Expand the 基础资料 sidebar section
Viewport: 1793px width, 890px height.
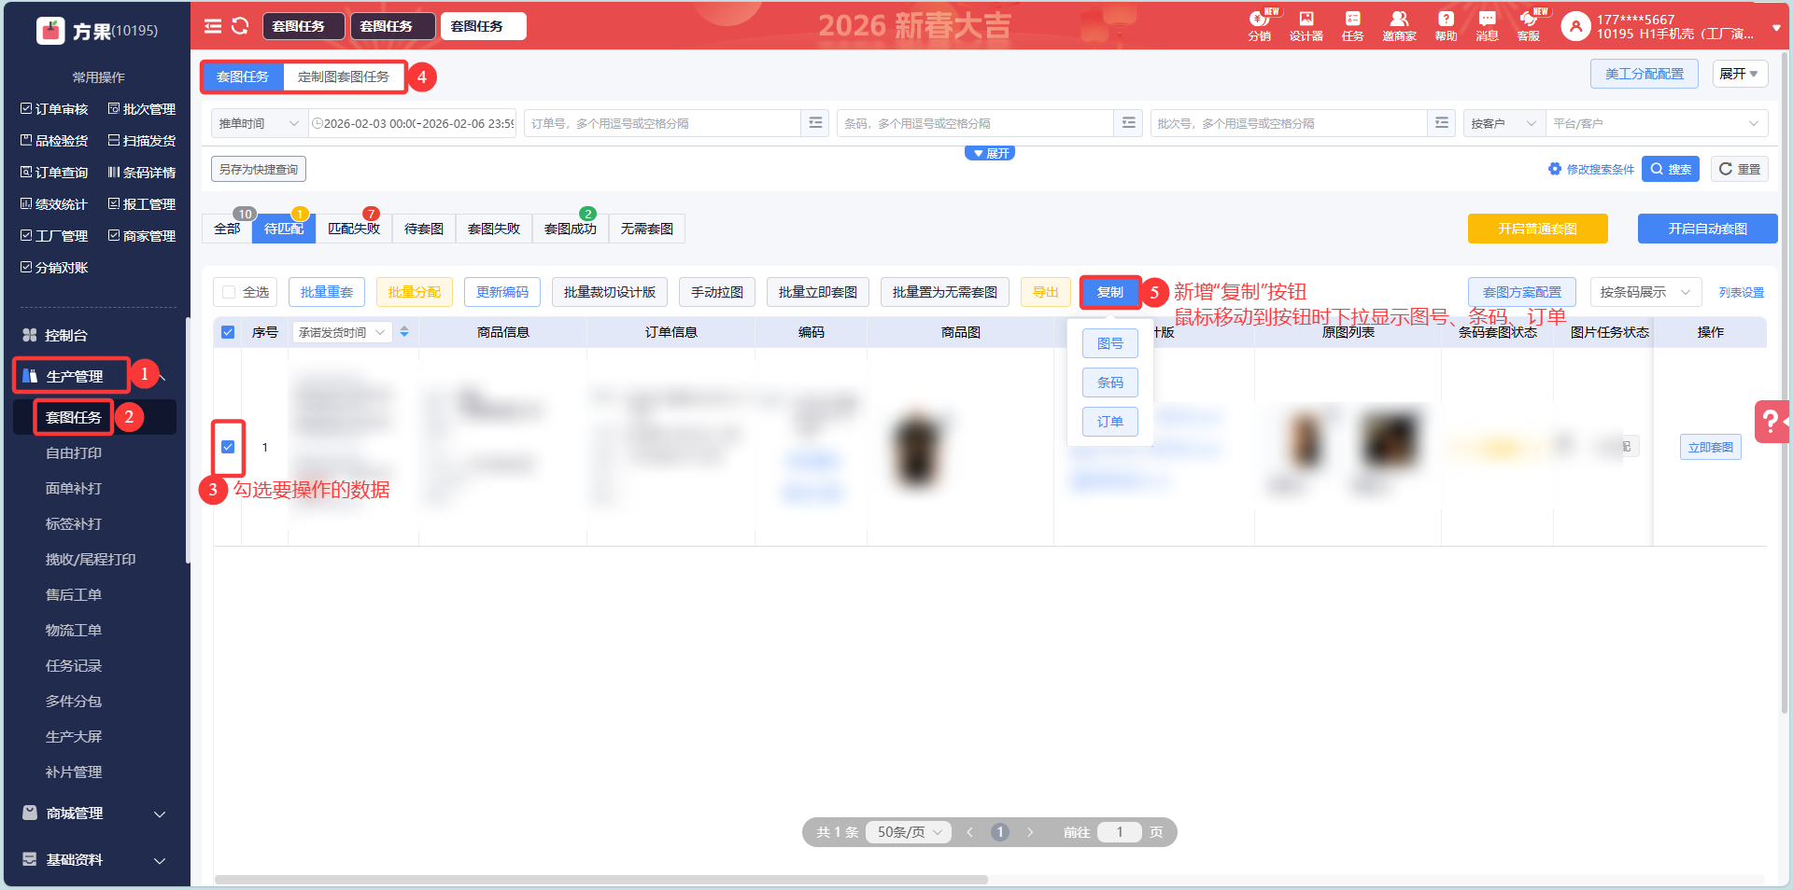[x=94, y=860]
